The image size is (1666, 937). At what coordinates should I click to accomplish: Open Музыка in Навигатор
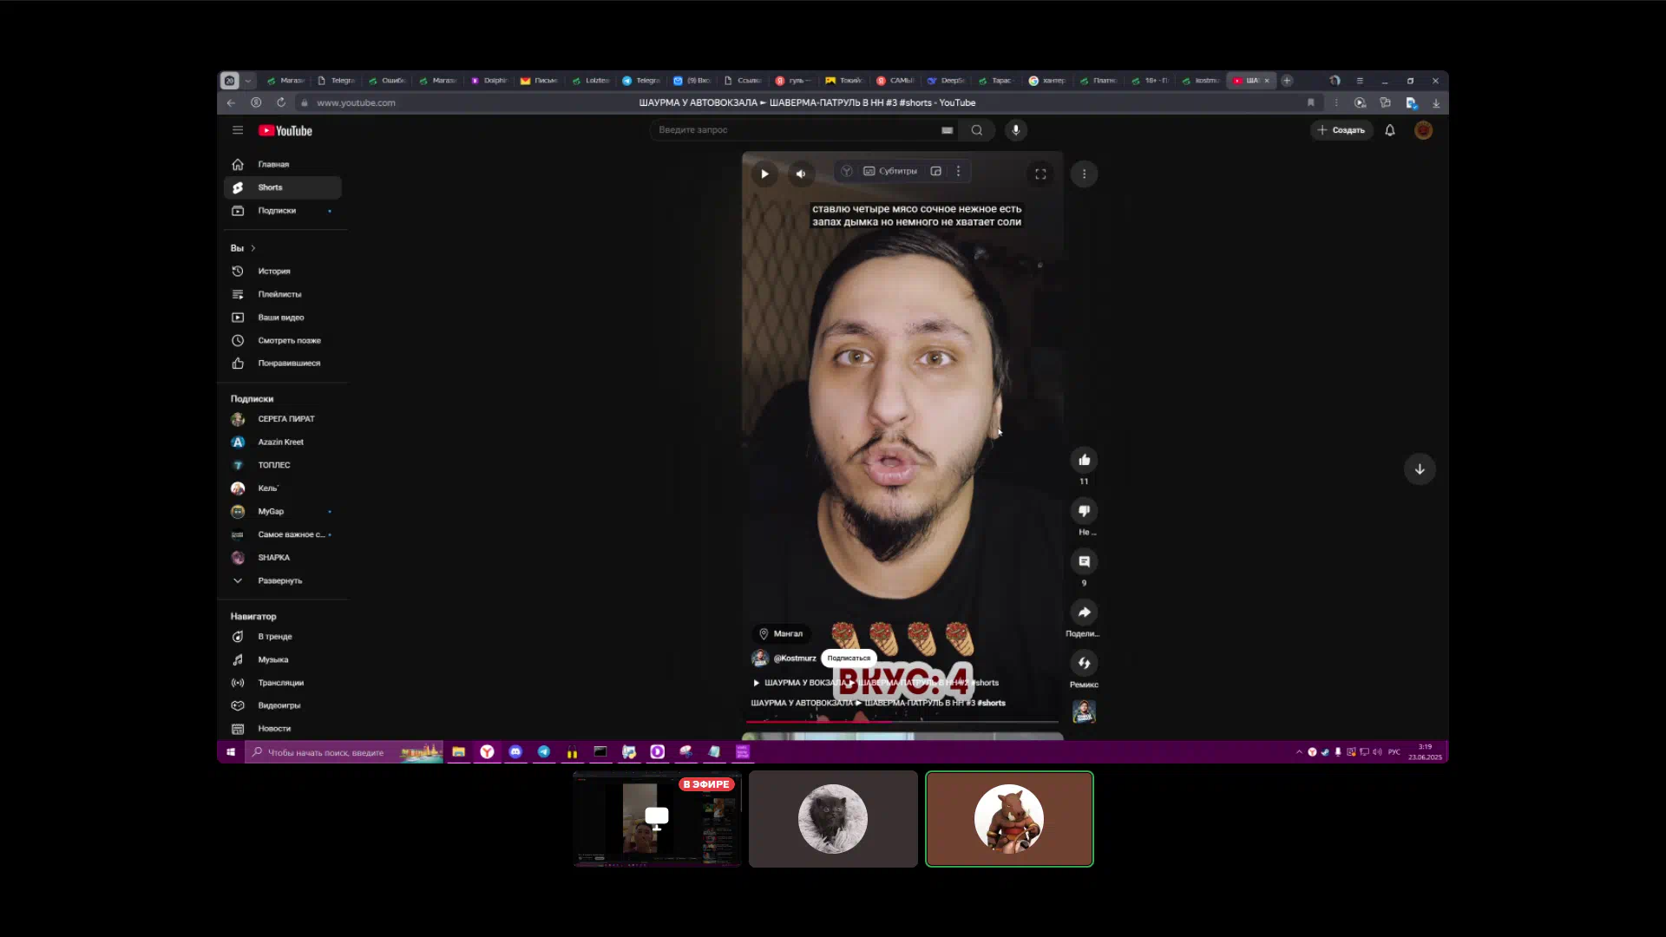click(x=283, y=659)
